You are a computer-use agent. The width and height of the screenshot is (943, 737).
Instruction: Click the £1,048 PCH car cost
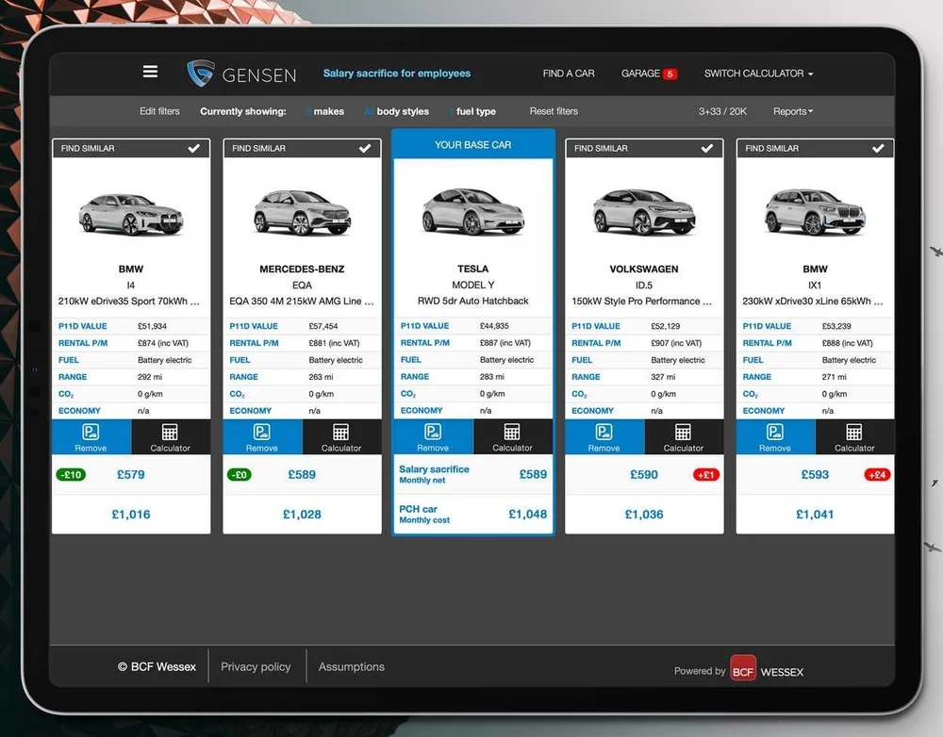tap(527, 514)
